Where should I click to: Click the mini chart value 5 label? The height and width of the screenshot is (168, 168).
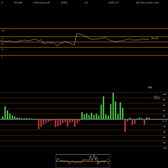pos(108,159)
